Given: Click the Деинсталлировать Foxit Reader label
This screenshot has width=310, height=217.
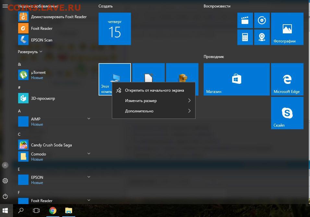Looking at the screenshot, I should point(59,17).
